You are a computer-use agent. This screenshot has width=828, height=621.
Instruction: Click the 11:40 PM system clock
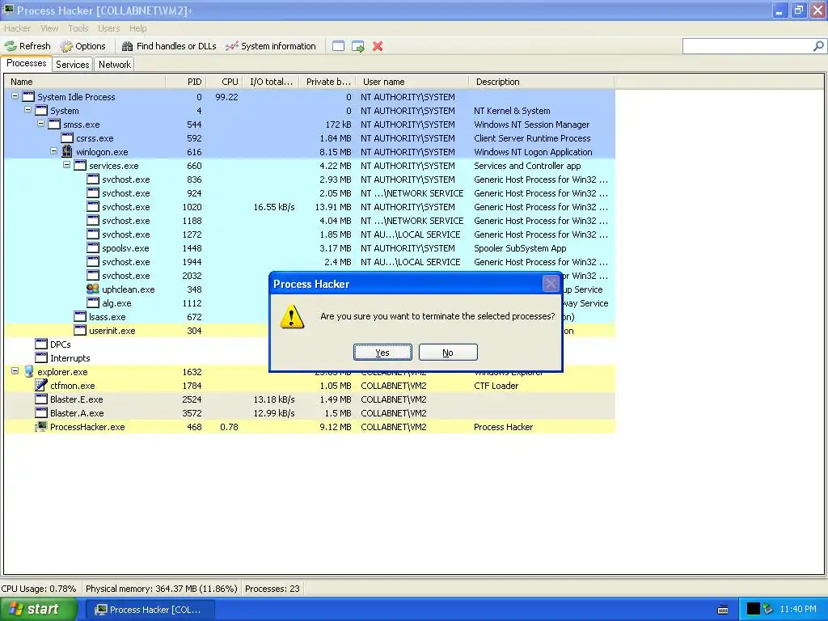click(x=798, y=610)
